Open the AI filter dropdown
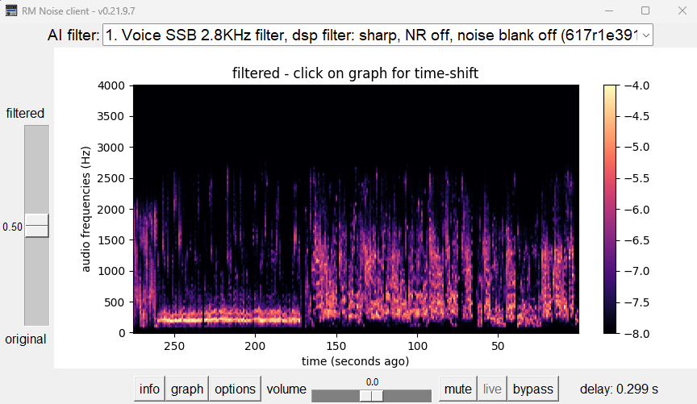The height and width of the screenshot is (404, 697). pos(378,35)
